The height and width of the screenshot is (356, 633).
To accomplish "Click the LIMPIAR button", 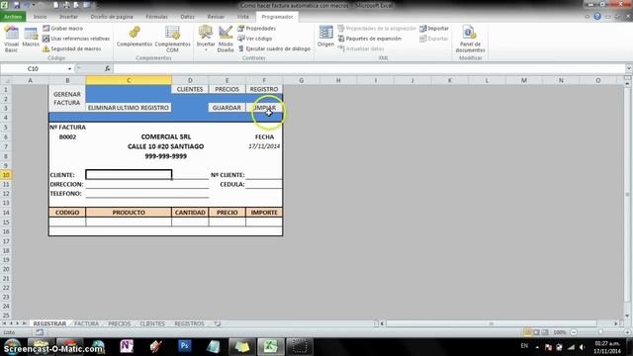I will (264, 108).
